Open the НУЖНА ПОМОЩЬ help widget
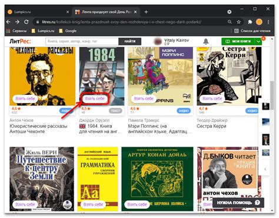 238,203
